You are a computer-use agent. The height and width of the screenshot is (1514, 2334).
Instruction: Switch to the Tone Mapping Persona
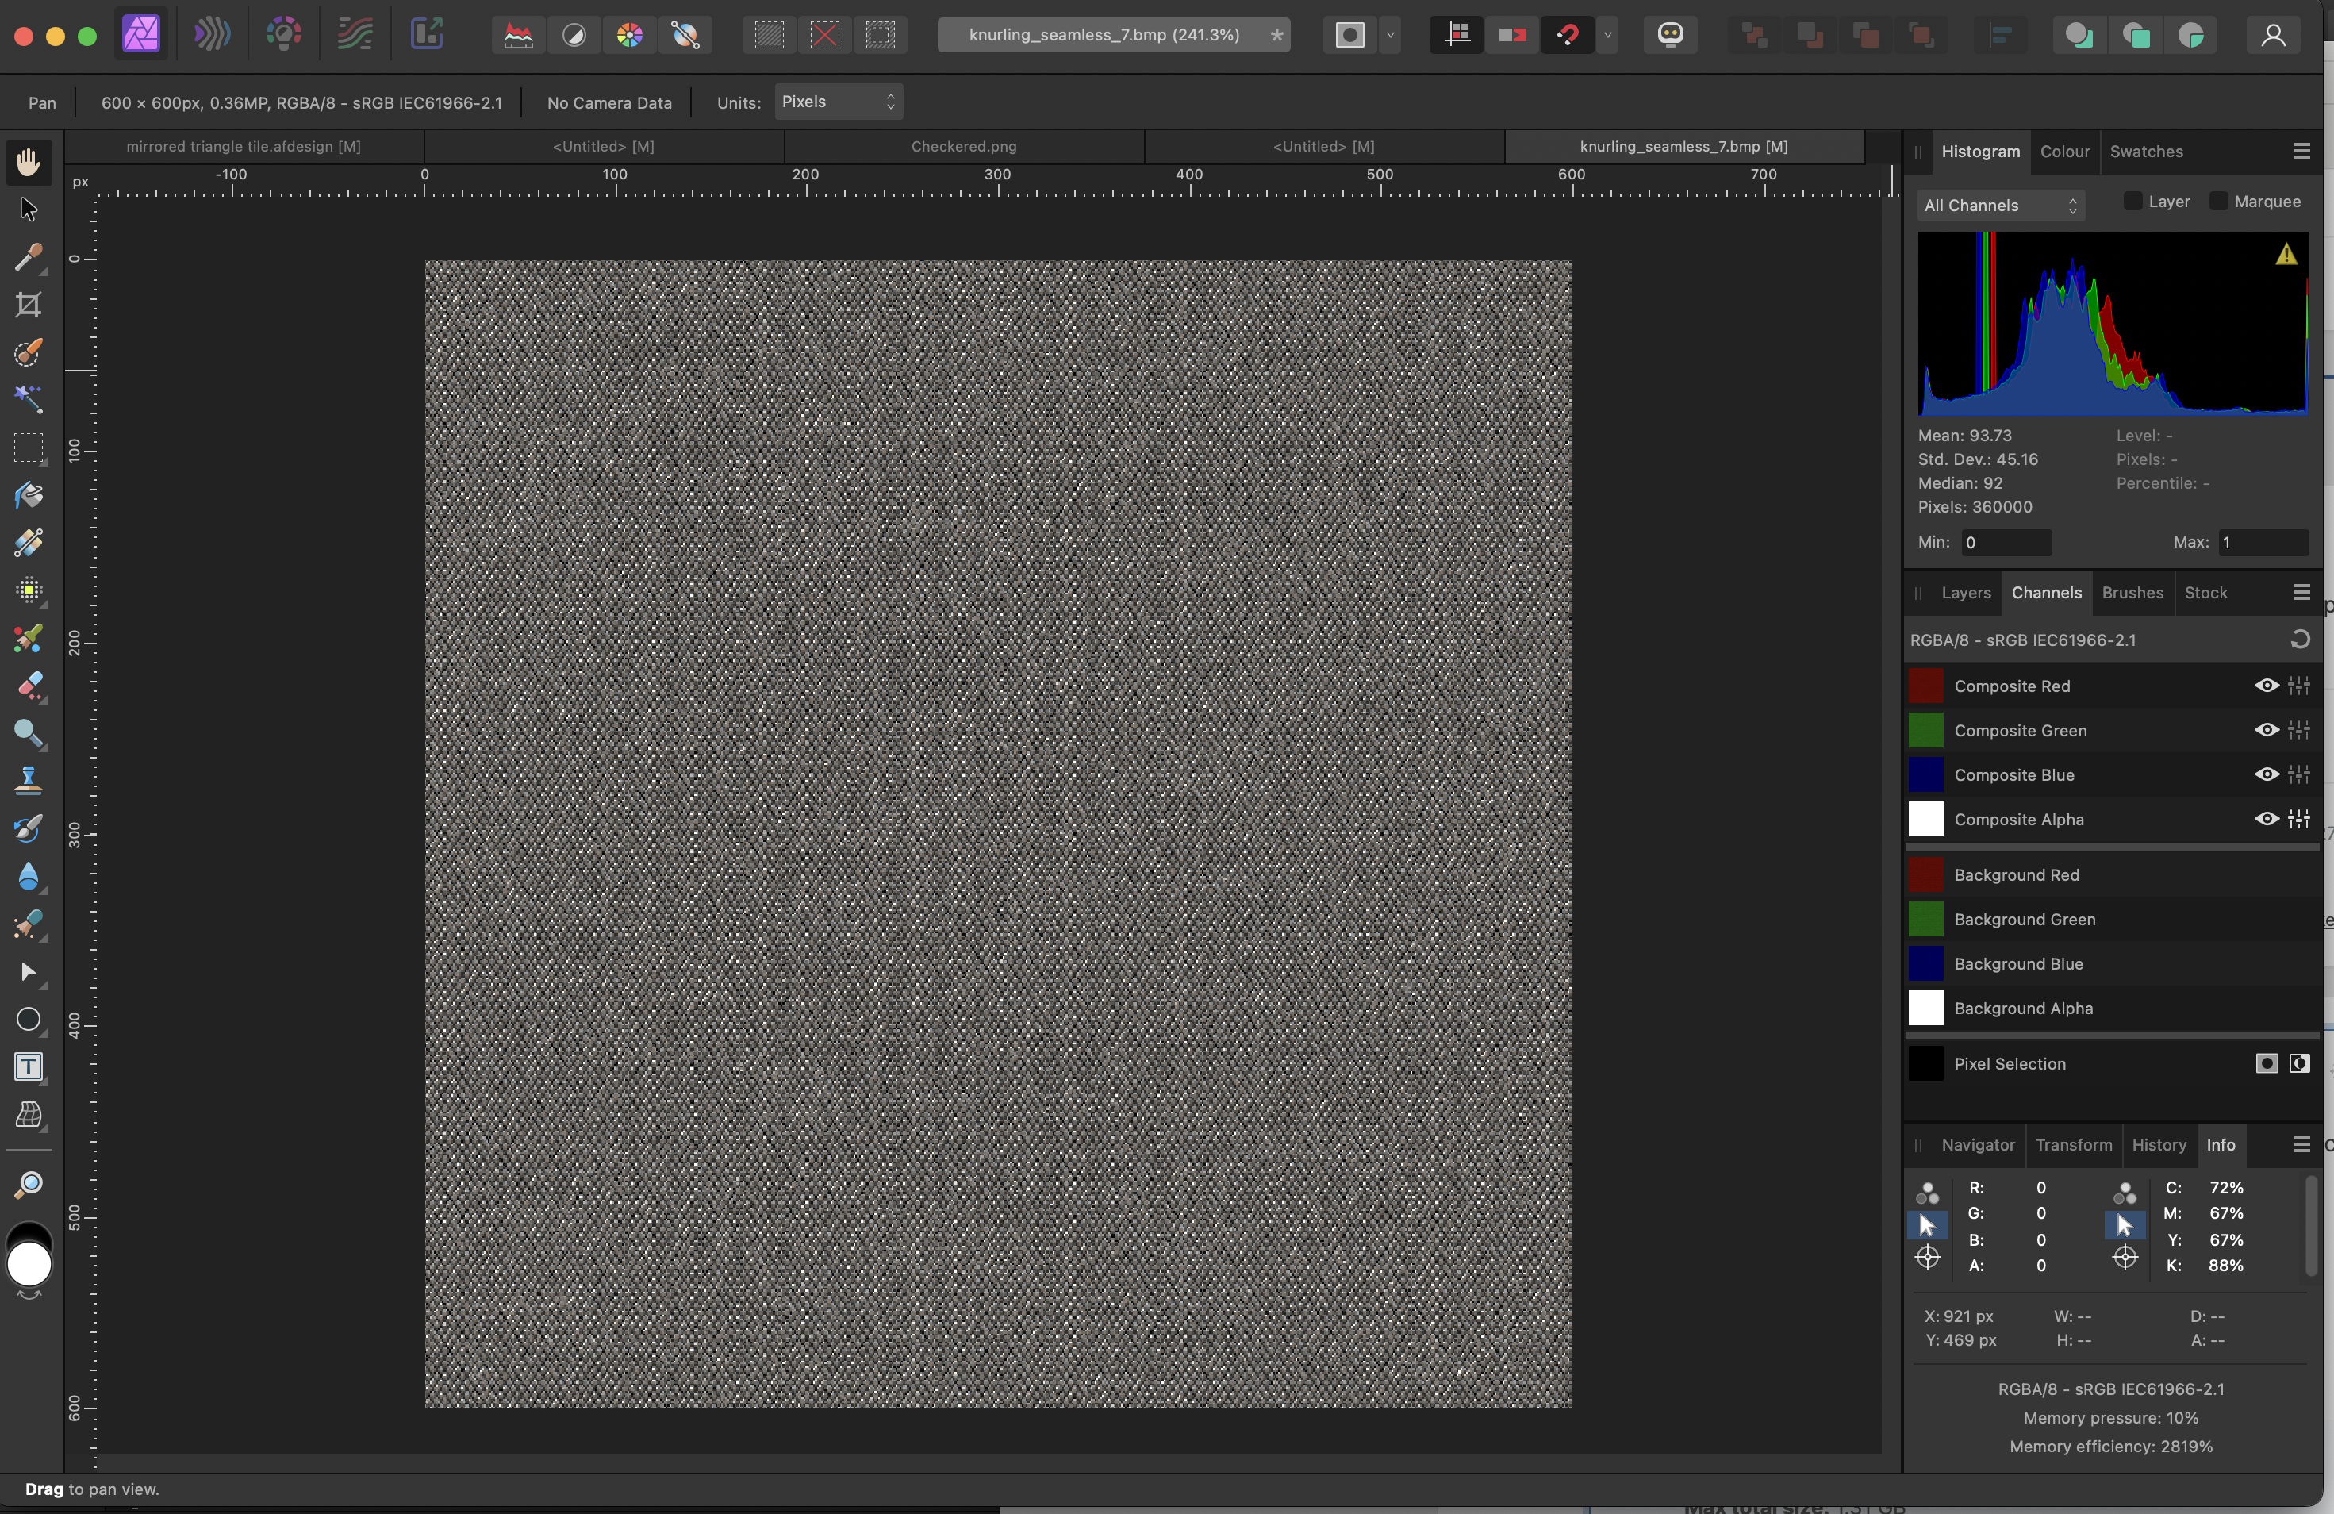[355, 35]
